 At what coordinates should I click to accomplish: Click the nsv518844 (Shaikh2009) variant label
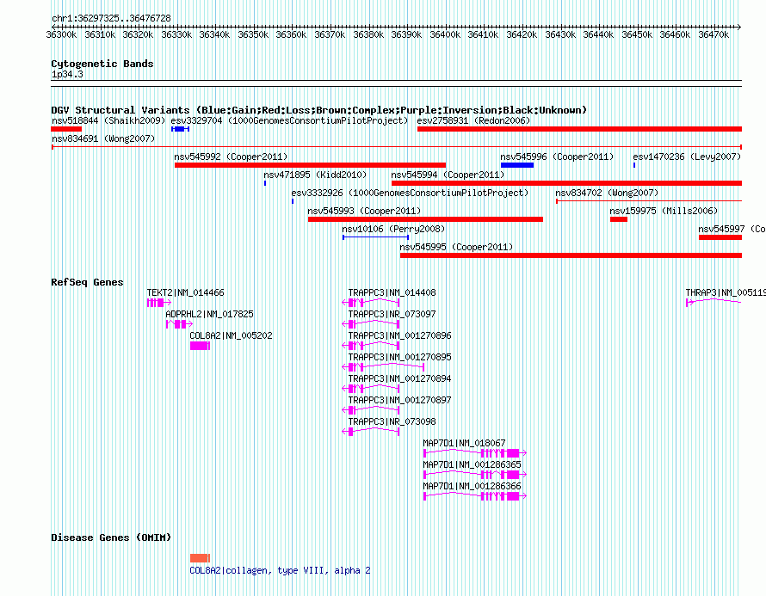pos(108,120)
